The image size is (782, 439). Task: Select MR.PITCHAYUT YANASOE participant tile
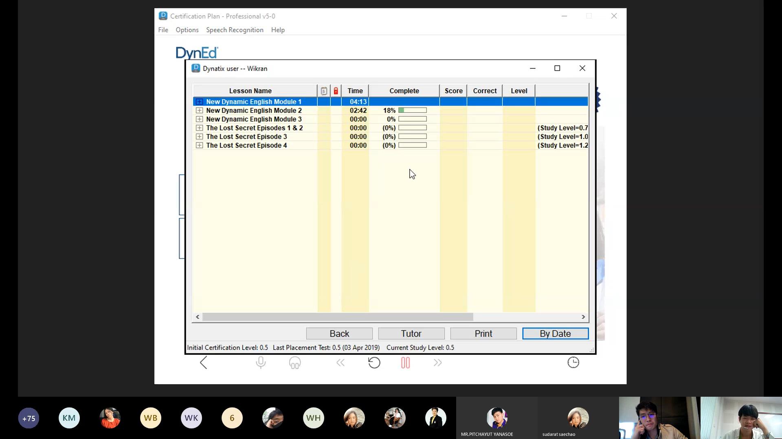coord(497,418)
